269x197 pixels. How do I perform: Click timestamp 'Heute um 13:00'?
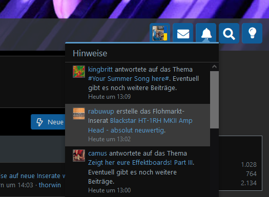pyautogui.click(x=110, y=190)
